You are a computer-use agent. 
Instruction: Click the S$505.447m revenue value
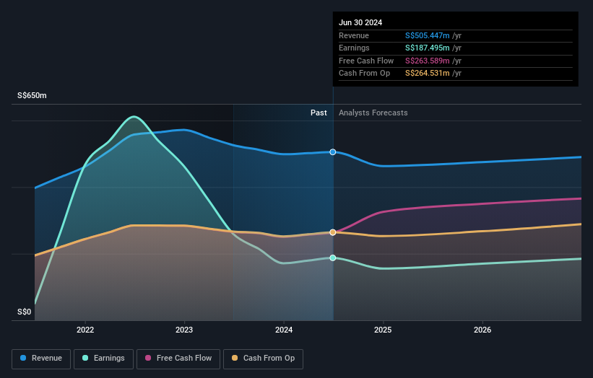[428, 35]
